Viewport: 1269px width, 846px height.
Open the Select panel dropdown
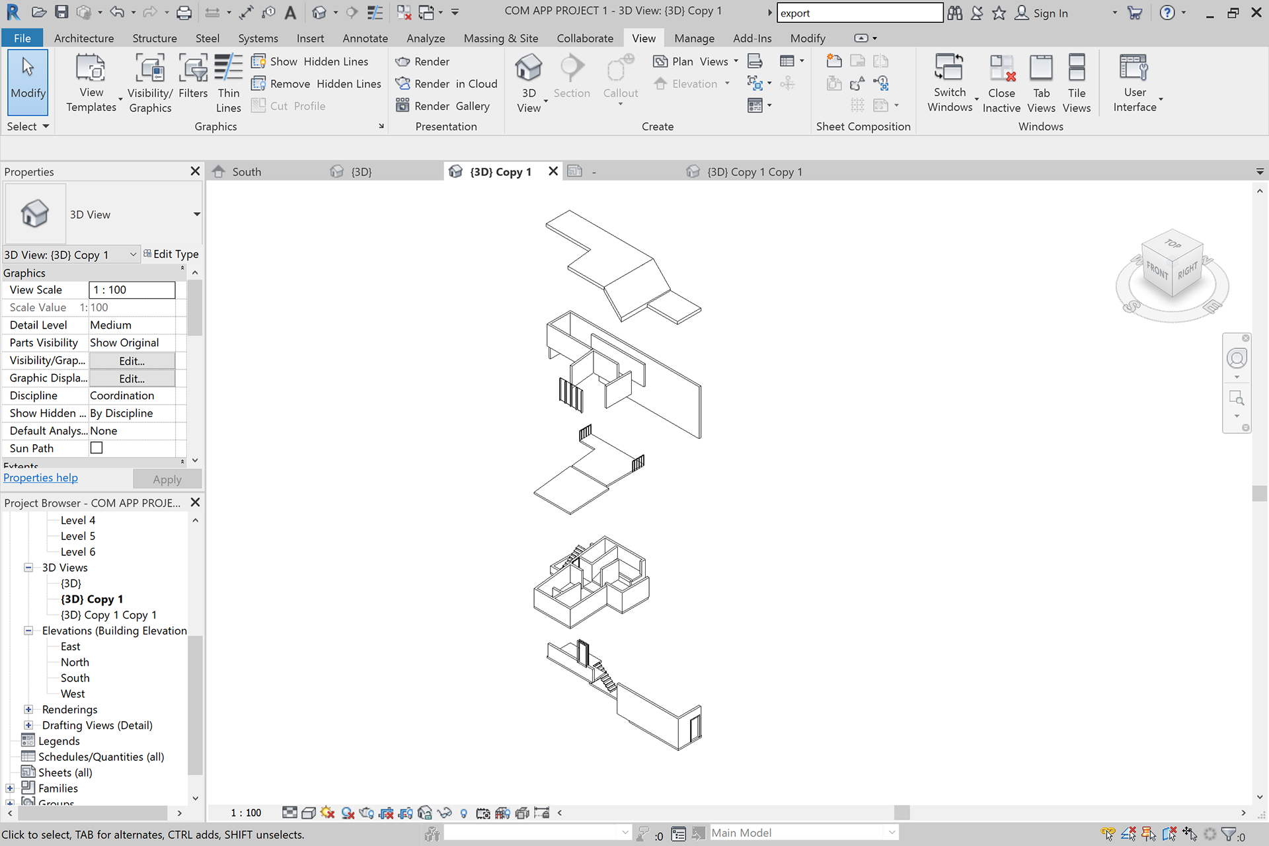28,126
